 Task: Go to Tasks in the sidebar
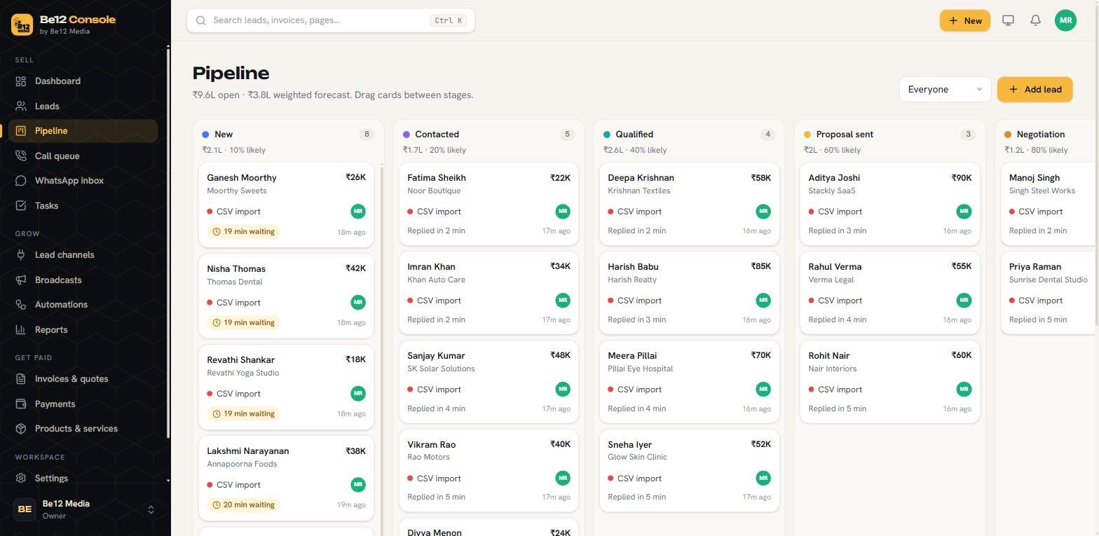[x=83, y=205]
